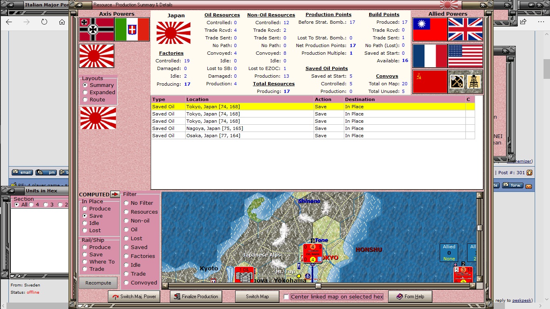Select the United Kingdom flag in Allied Powers
550x309 pixels.
pyautogui.click(x=465, y=29)
